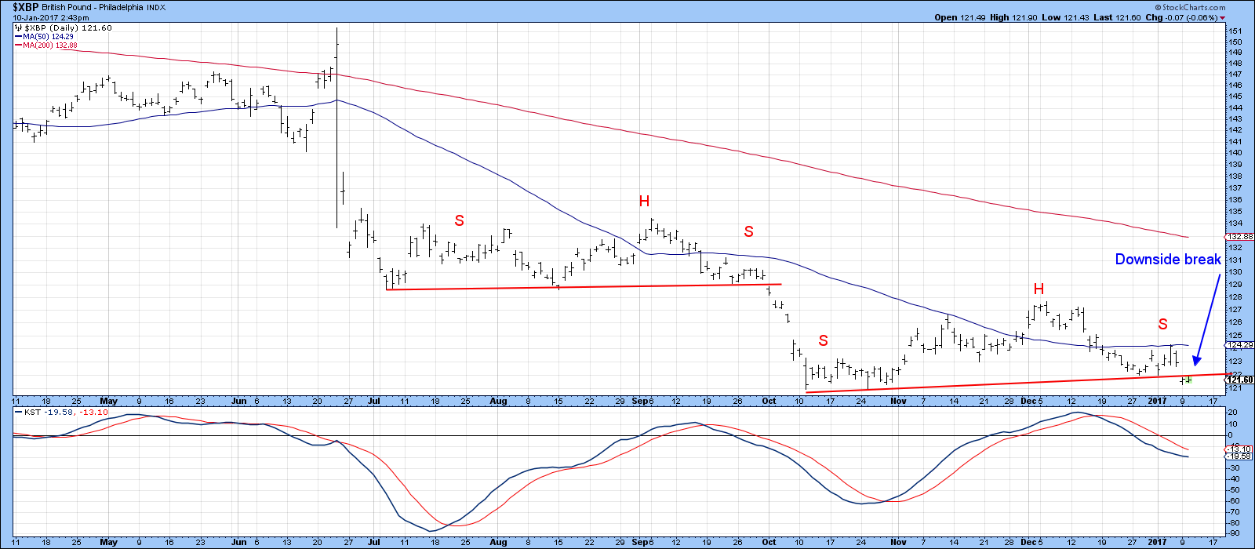Click the red MA(200) legend line swatch
The image size is (1255, 549).
(x=18, y=45)
